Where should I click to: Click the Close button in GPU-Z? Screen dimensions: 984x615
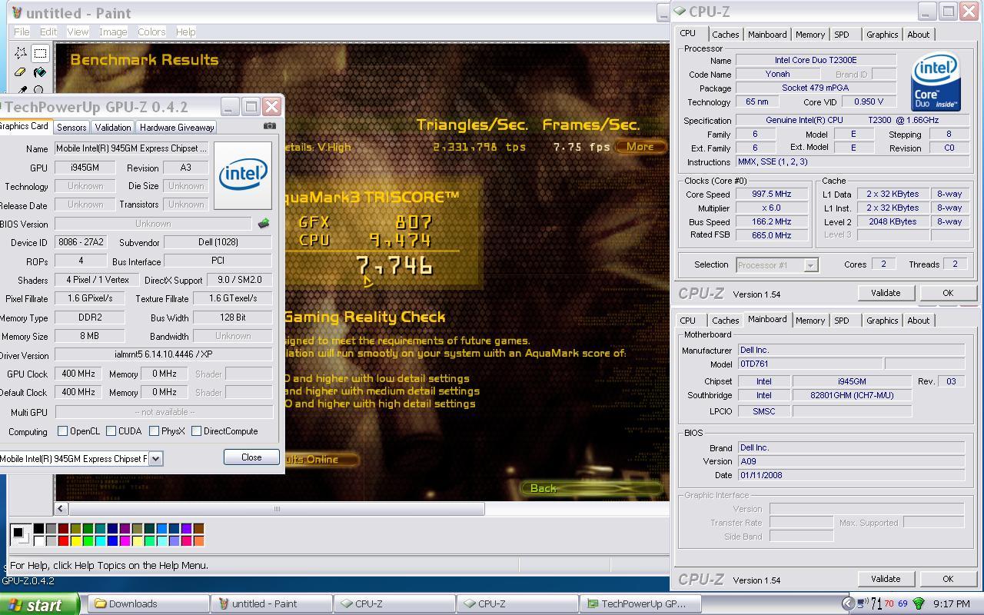[251, 457]
